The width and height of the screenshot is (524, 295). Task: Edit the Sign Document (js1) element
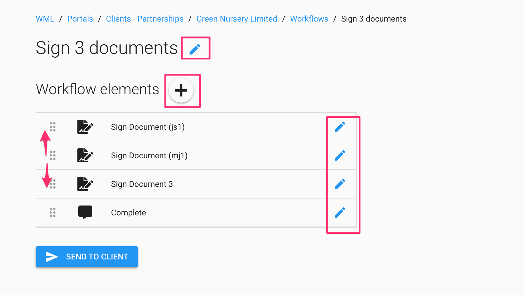coord(340,127)
